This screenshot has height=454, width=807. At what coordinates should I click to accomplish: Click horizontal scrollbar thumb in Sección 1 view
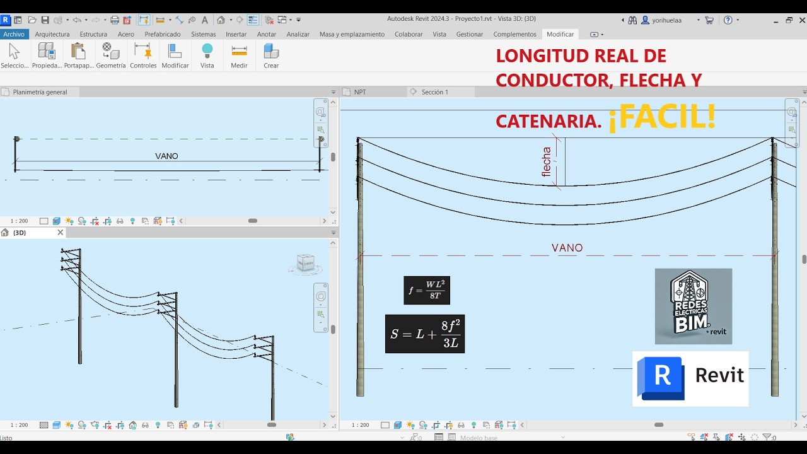click(x=659, y=425)
